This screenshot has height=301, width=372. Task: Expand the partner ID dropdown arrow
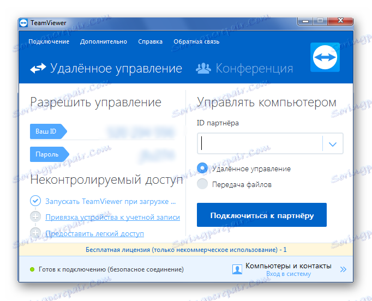pyautogui.click(x=333, y=144)
